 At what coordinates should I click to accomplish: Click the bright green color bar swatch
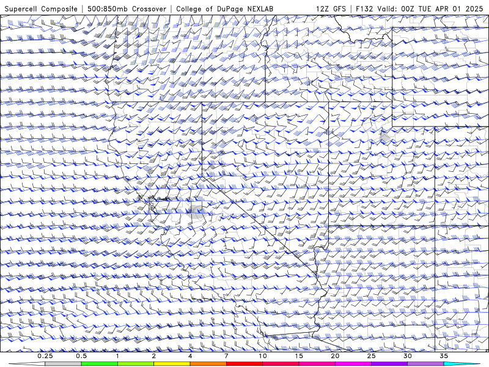(x=100, y=364)
